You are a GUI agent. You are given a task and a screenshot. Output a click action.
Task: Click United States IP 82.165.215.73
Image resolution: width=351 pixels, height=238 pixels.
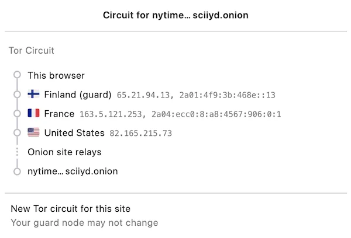140,133
